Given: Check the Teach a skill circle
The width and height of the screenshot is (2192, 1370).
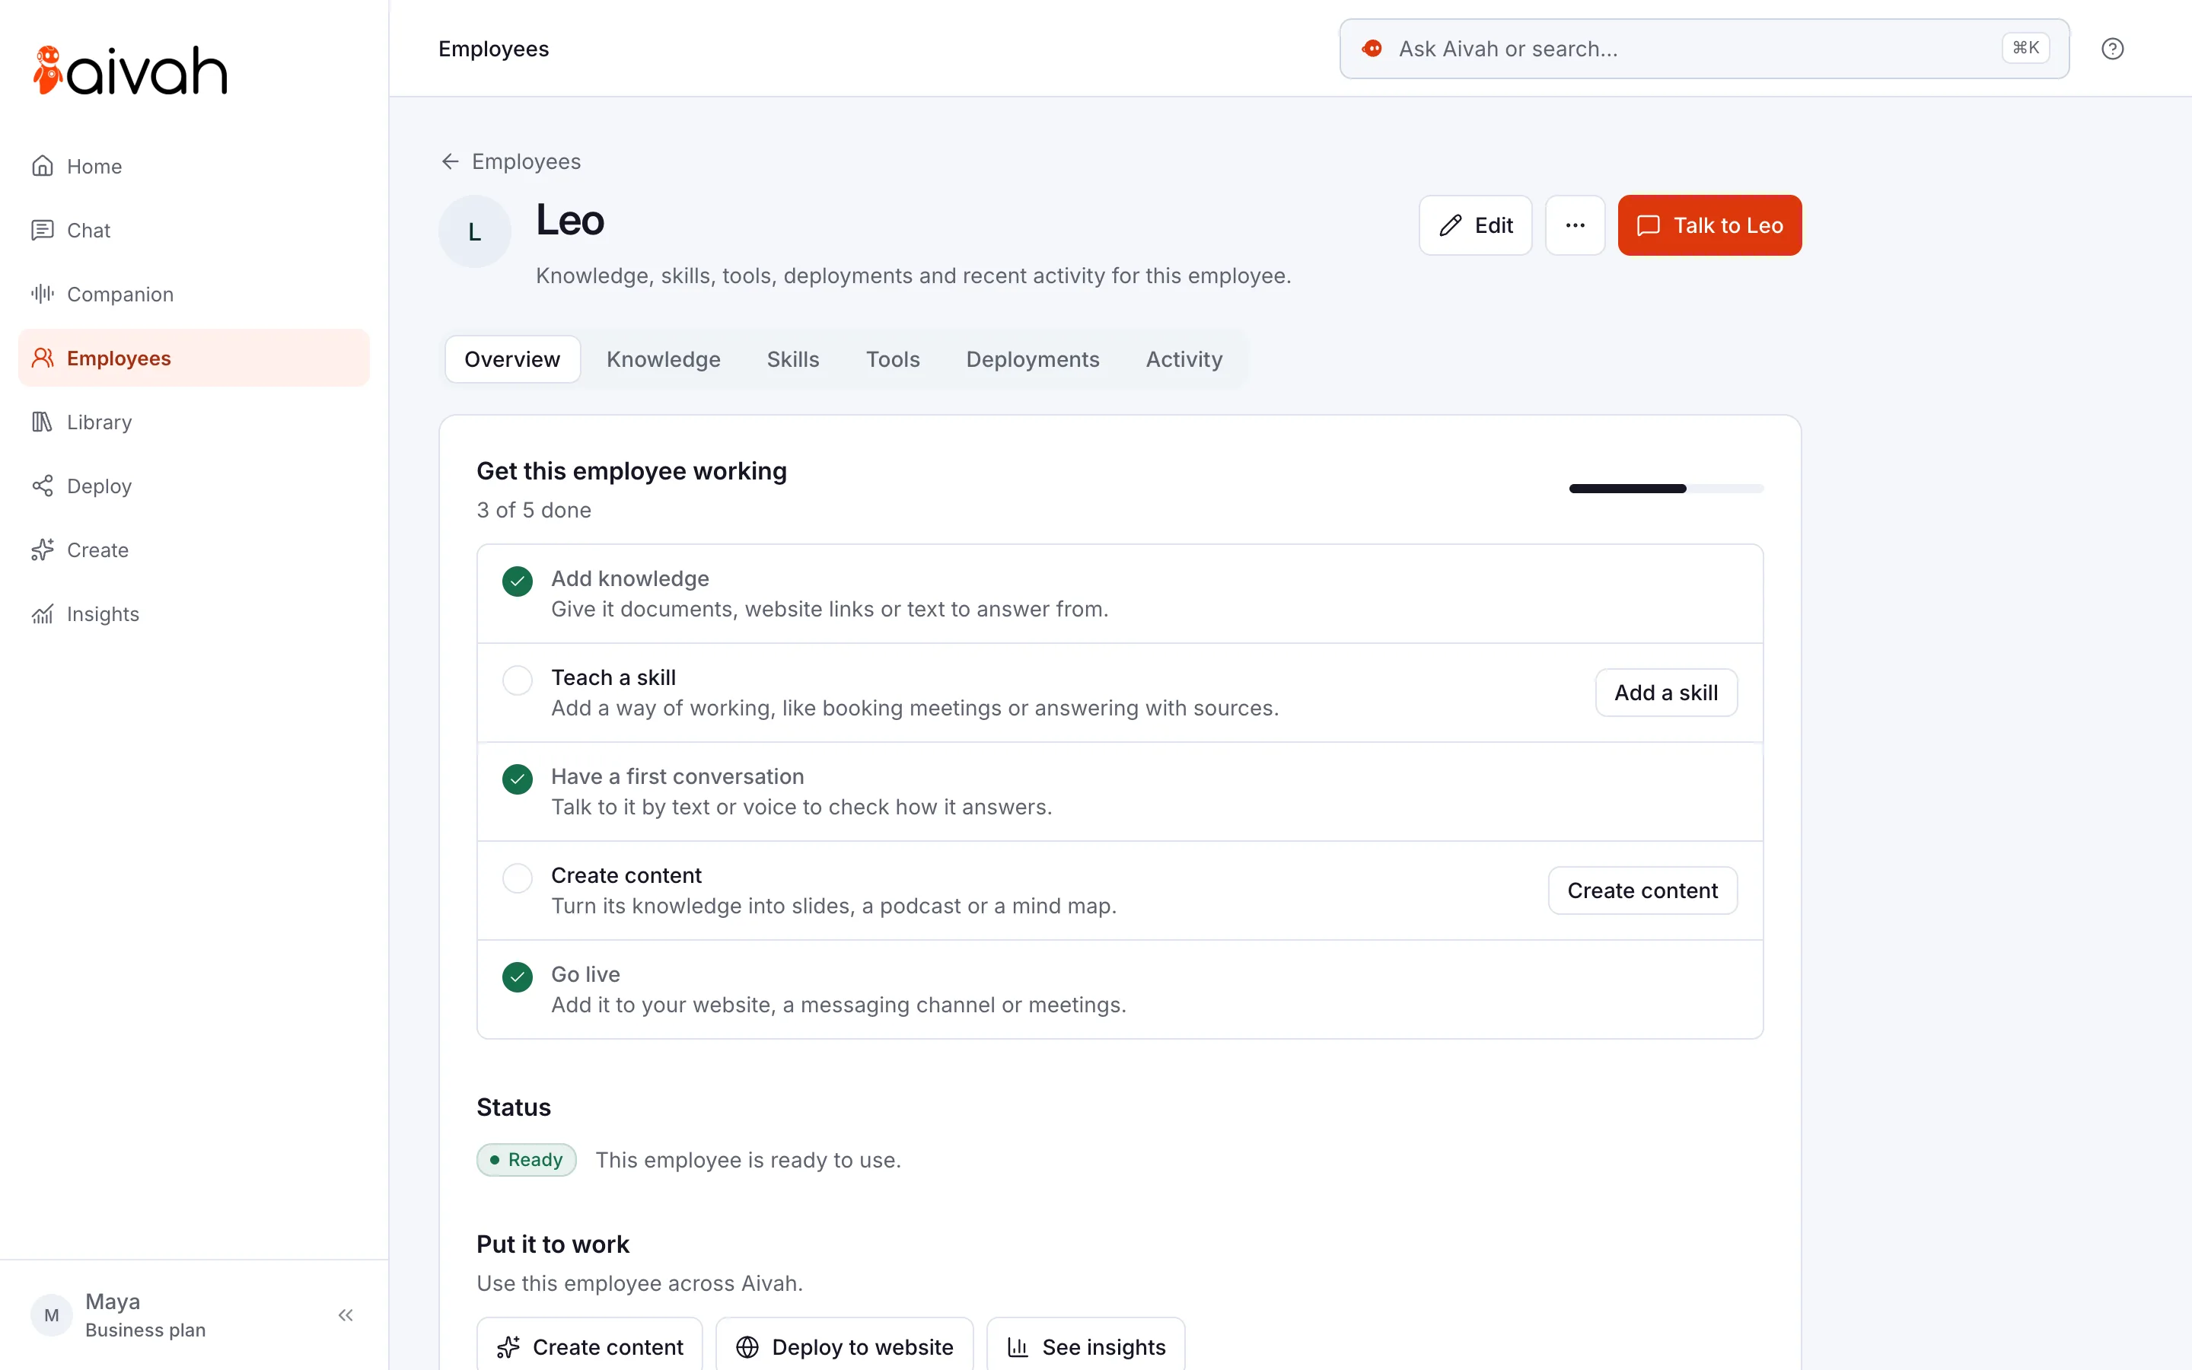Looking at the screenshot, I should (518, 680).
